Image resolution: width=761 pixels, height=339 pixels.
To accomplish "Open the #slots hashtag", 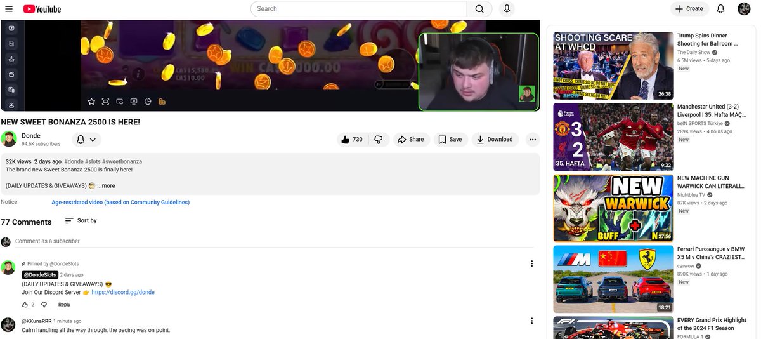I will coord(92,162).
